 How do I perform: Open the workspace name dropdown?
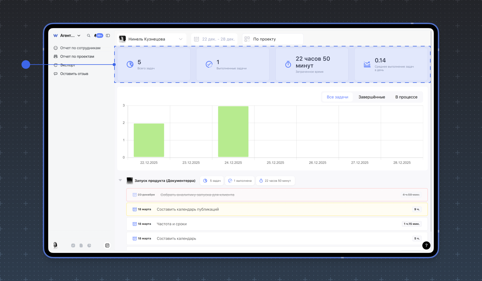tap(70, 36)
